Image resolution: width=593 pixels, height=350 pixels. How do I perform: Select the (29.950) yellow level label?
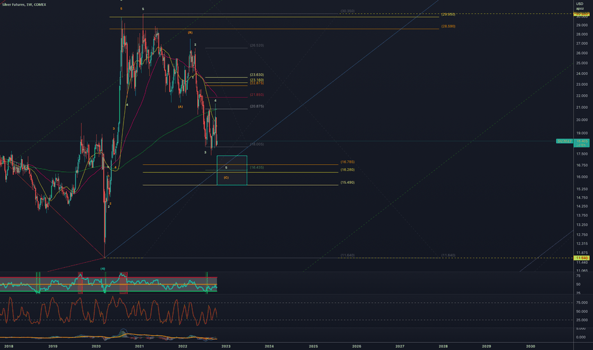(448, 15)
